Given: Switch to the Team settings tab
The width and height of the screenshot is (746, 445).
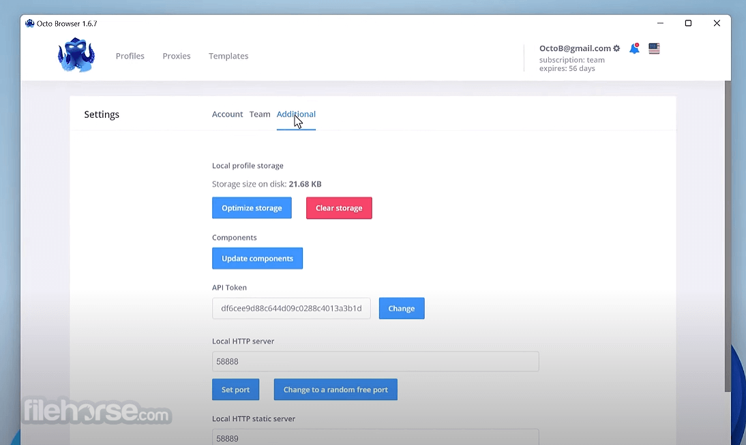Looking at the screenshot, I should [260, 114].
